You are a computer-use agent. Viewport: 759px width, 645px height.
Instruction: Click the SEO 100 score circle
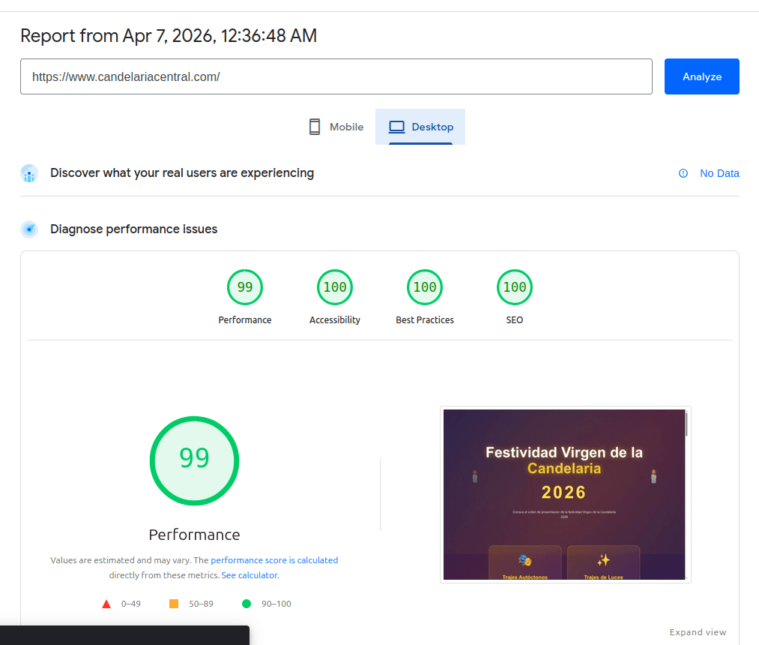tap(515, 286)
